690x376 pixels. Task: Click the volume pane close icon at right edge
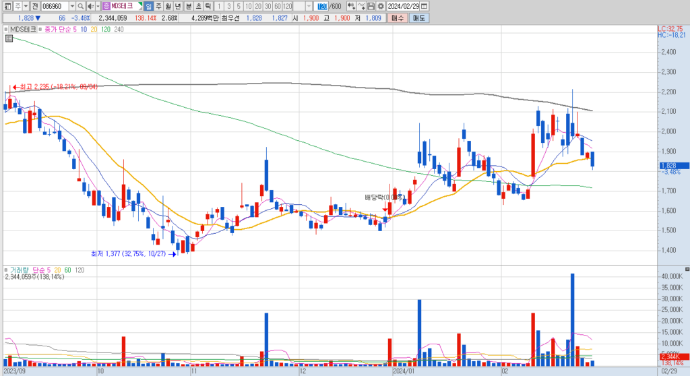[687, 269]
